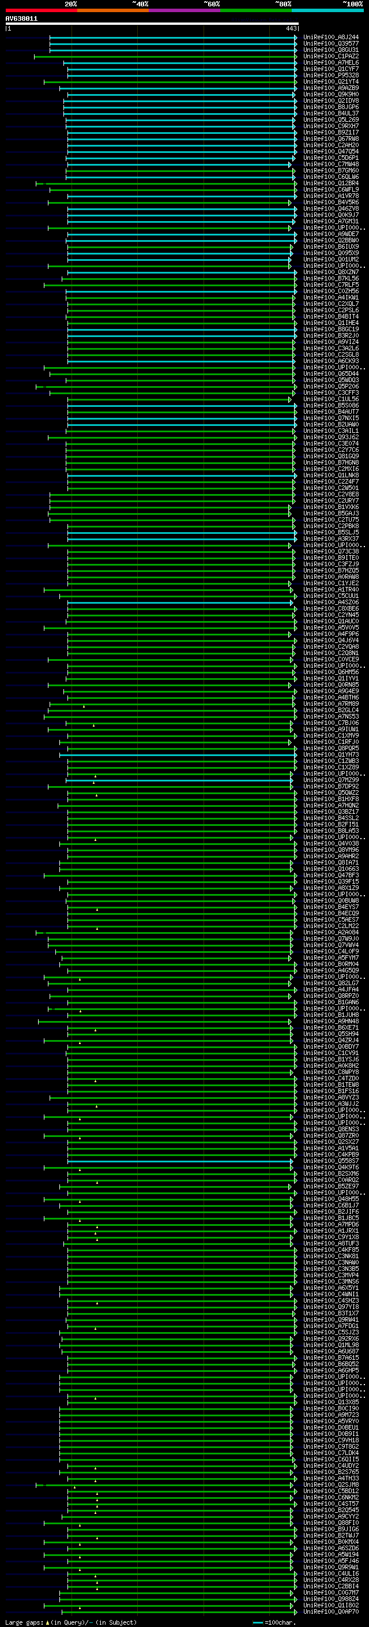Choose the UniRef100_D0BEU1 entry

click(x=330, y=1427)
